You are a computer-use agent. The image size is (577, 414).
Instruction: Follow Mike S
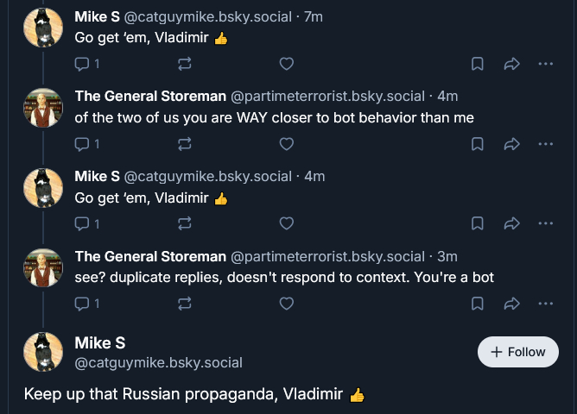pyautogui.click(x=518, y=352)
